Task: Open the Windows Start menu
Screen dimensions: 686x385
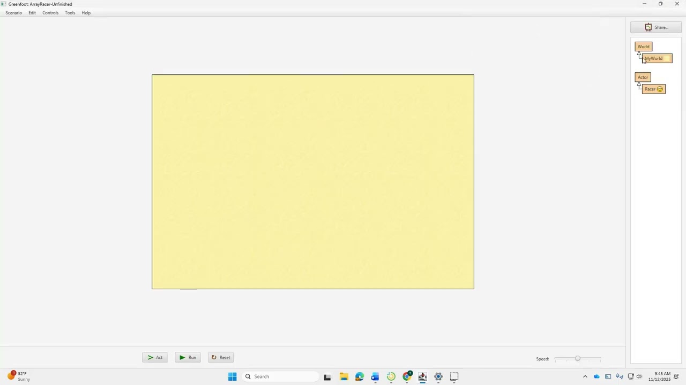Action: tap(232, 376)
